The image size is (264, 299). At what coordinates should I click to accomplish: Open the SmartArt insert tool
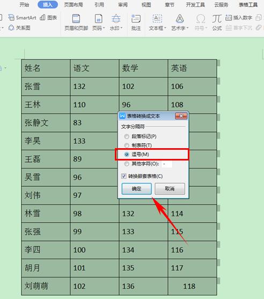tap(22, 18)
